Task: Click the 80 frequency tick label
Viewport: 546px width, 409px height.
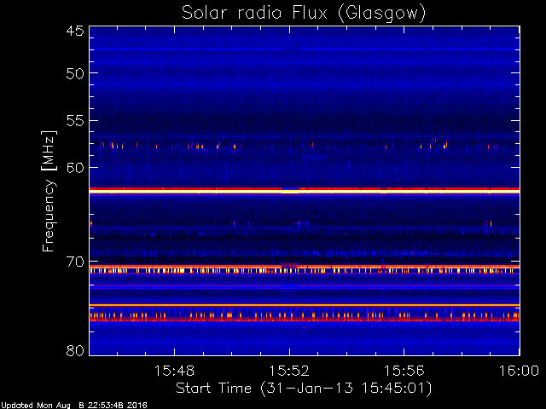Action: [75, 350]
